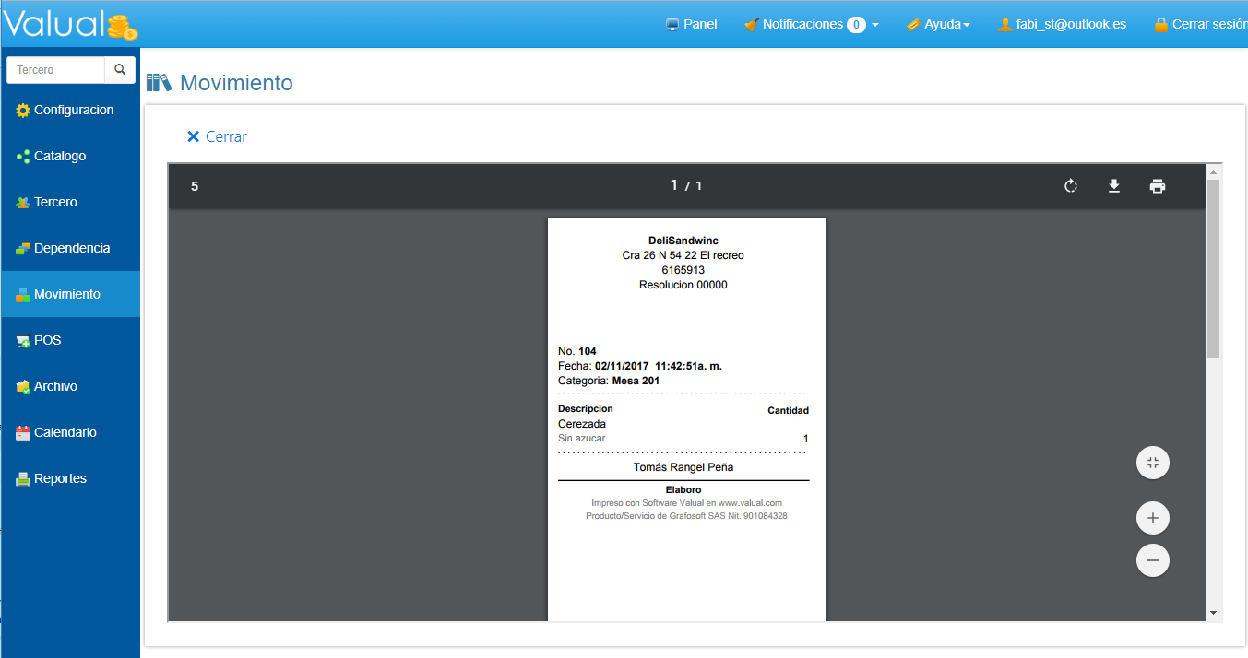Viewport: 1248px width, 658px height.
Task: Click the search magnifier icon
Action: (x=120, y=70)
